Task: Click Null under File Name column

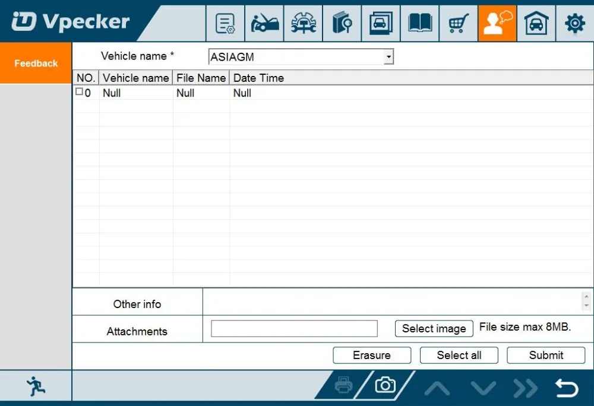Action: (x=185, y=93)
